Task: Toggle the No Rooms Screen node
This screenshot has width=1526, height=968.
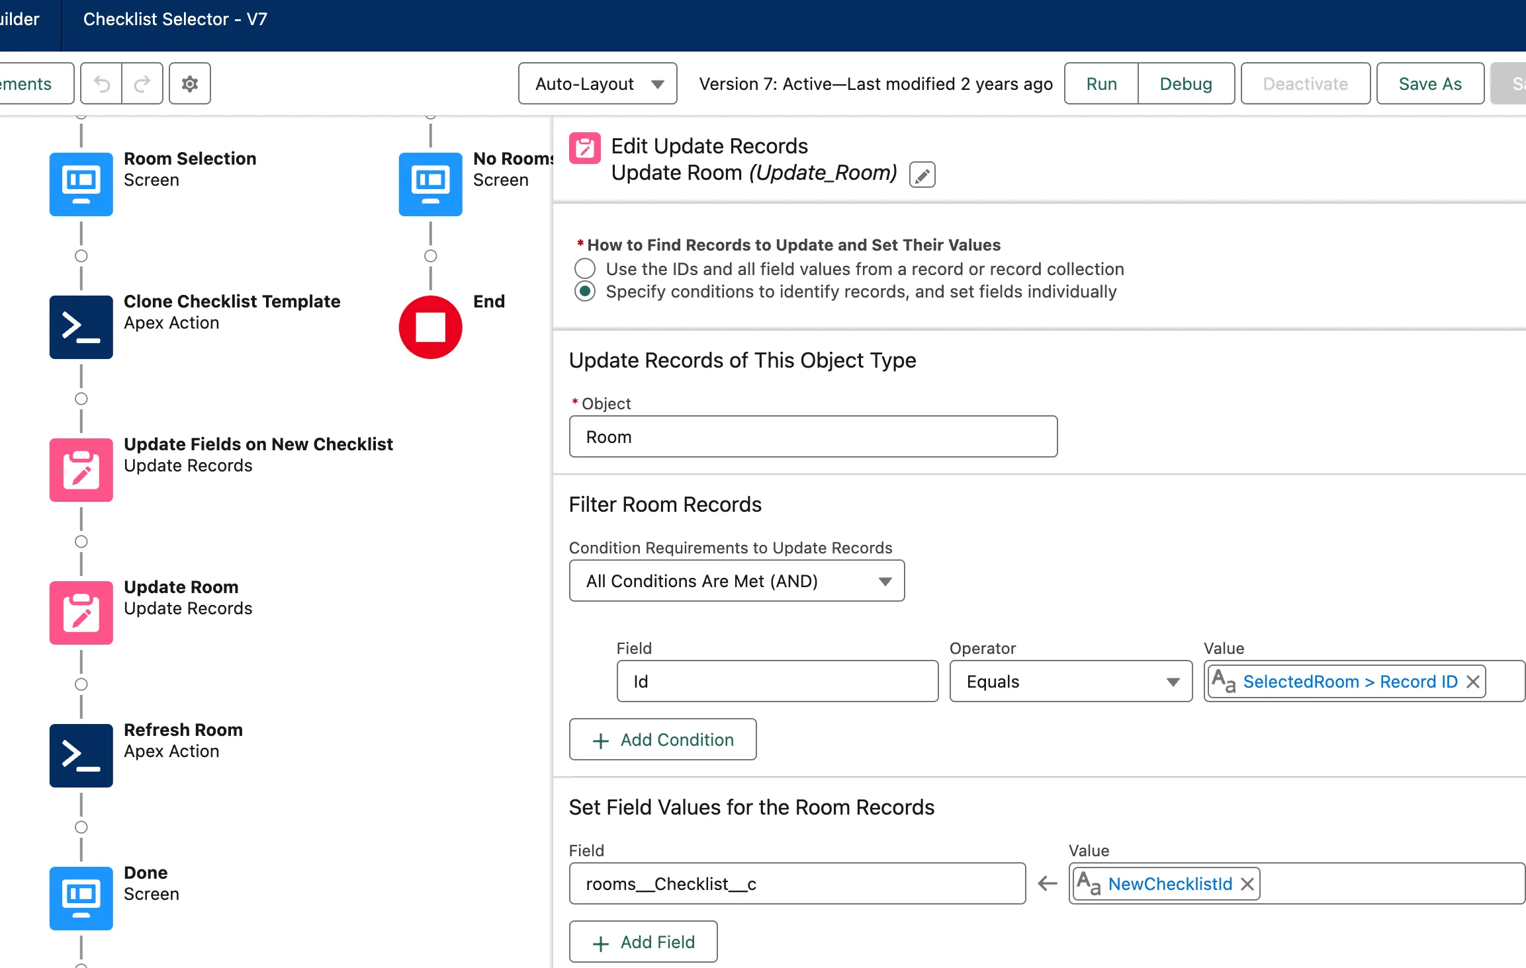Action: (x=431, y=183)
